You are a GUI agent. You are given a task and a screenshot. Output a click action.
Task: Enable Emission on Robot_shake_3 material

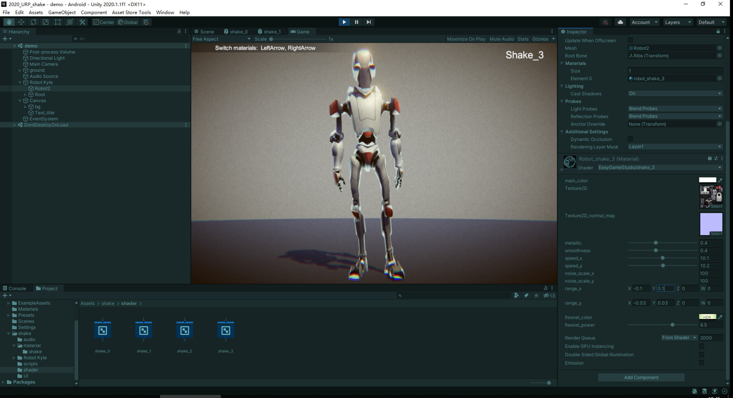[x=702, y=363]
